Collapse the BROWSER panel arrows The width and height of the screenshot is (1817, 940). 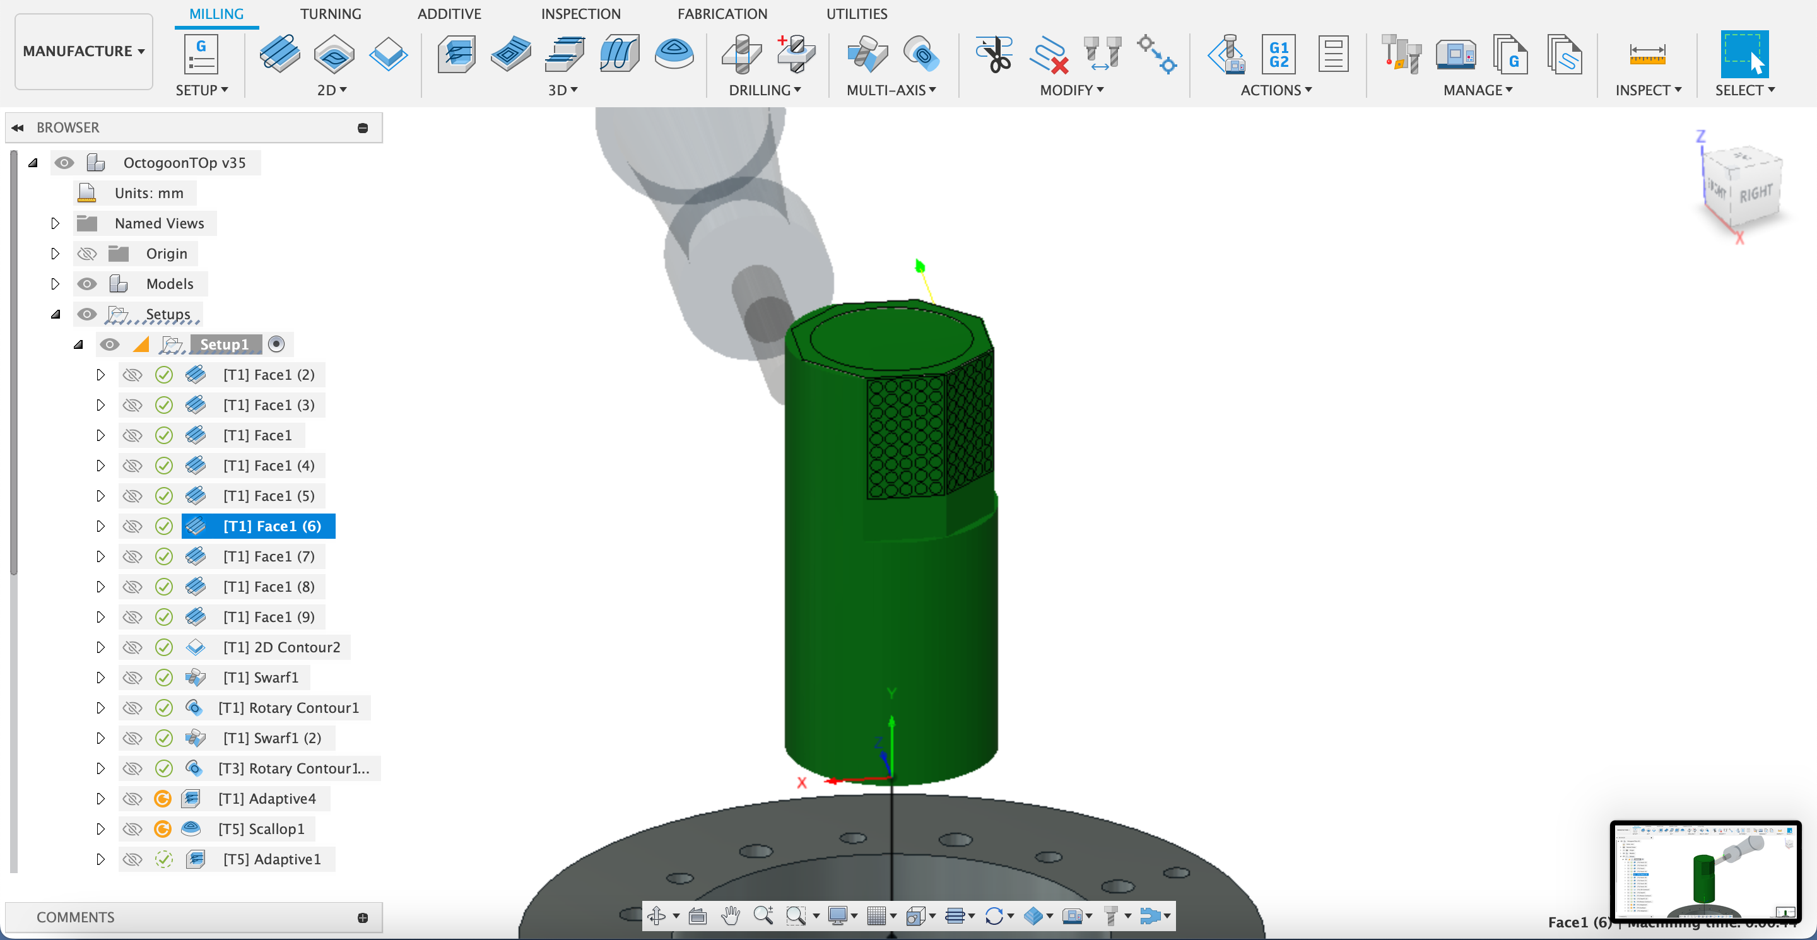[x=18, y=127]
